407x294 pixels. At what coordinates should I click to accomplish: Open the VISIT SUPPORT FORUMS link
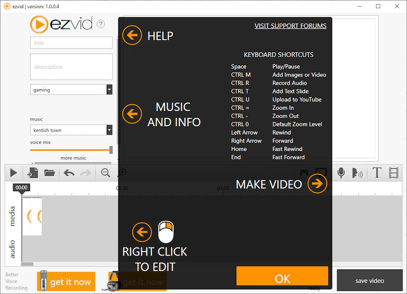click(290, 25)
